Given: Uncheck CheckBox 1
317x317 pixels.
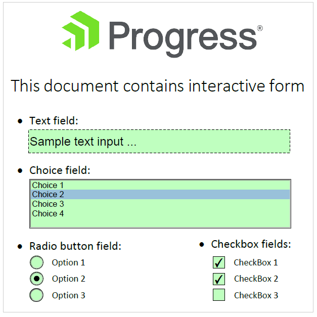Looking at the screenshot, I should point(219,262).
